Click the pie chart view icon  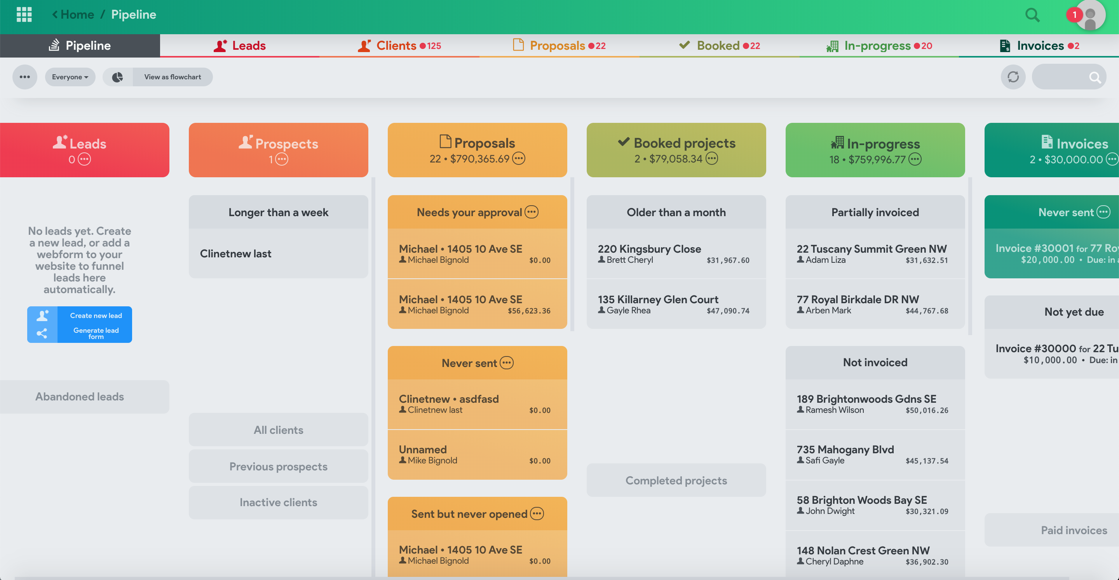click(x=117, y=77)
